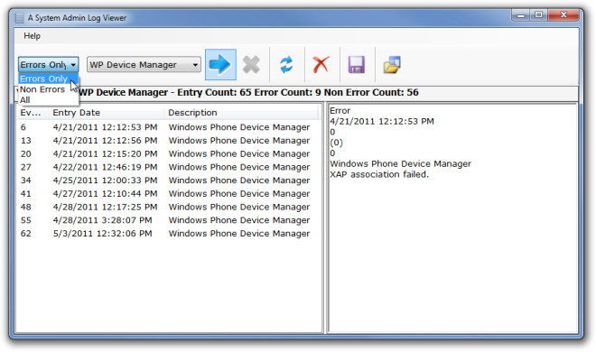Click the app icon in title bar
The image size is (596, 352).
tap(19, 18)
